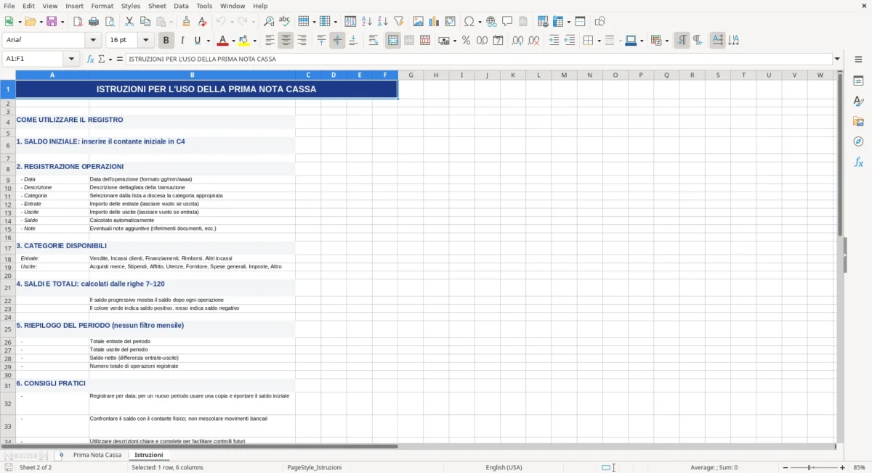Click Clear Direct Formatting icon
872x473 pixels.
(203, 22)
